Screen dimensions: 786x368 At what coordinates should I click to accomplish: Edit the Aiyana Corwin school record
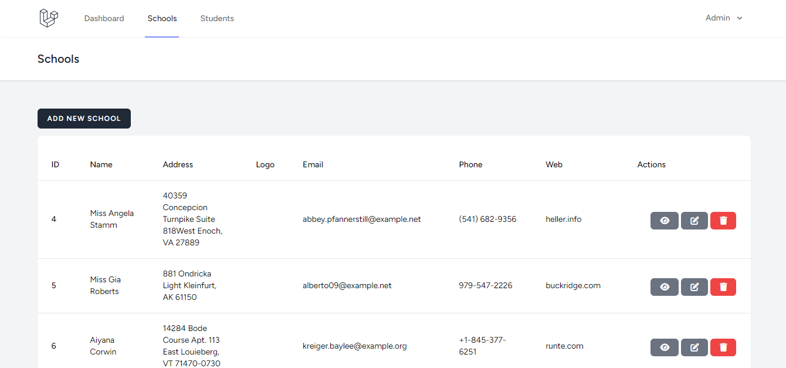click(694, 347)
